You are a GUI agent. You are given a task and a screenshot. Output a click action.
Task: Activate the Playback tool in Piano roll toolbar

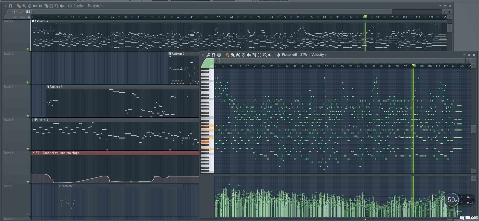tap(270, 55)
